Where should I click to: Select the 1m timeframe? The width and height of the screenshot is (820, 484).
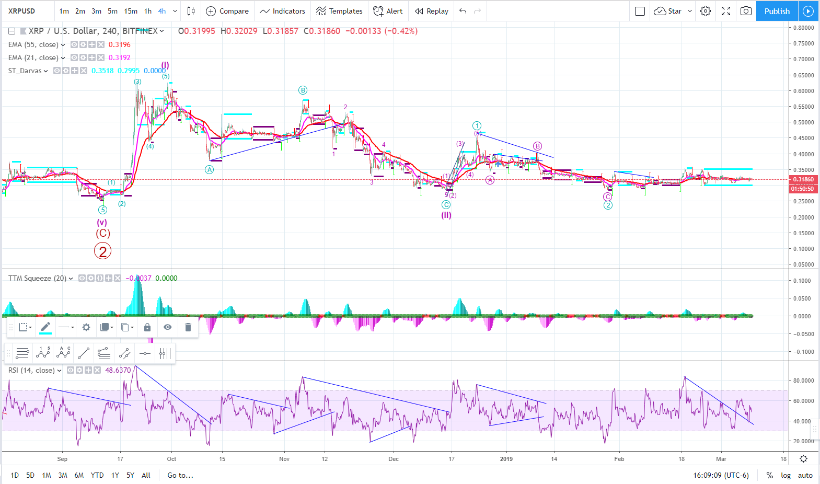pyautogui.click(x=64, y=11)
